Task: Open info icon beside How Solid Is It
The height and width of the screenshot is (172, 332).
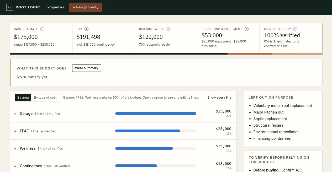Action: point(295,29)
